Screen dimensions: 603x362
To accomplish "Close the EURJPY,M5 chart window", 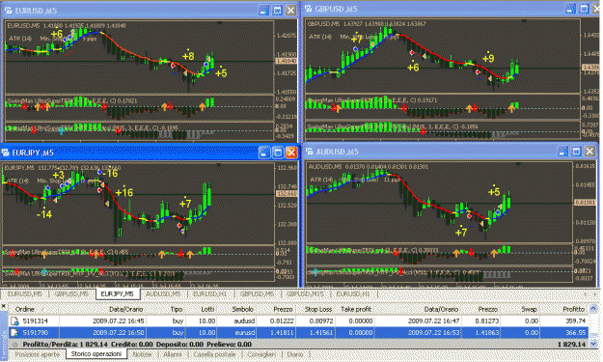I will click(x=291, y=153).
